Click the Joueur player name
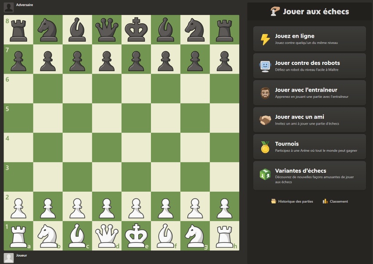 (x=22, y=255)
